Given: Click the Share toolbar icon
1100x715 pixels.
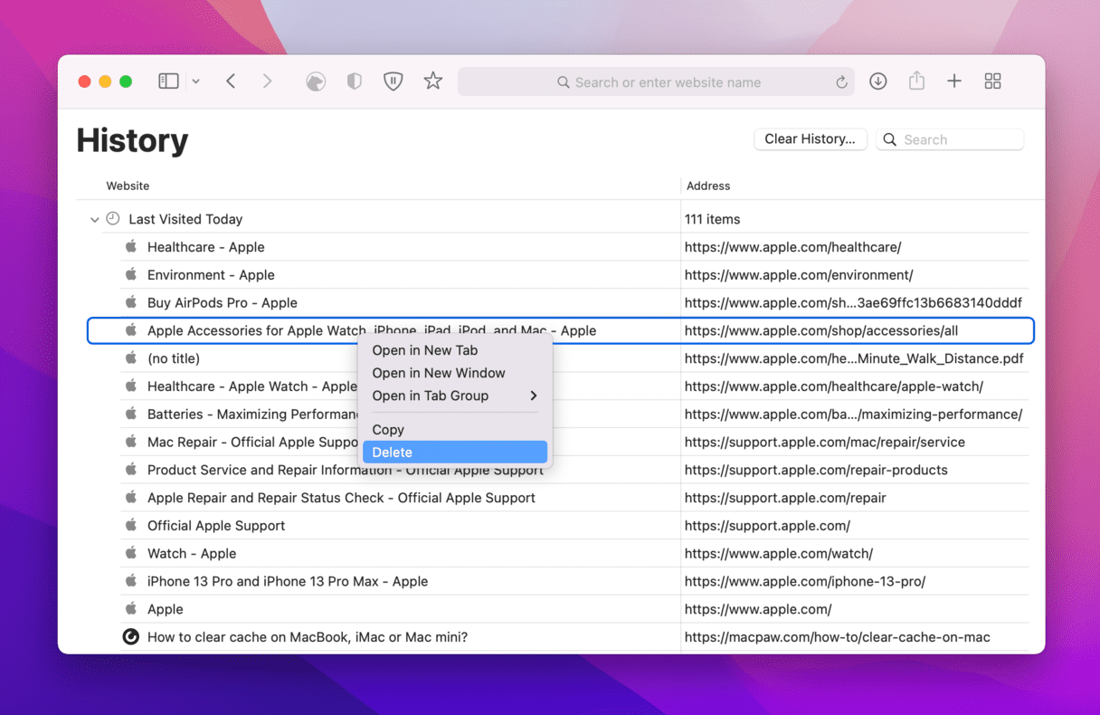Looking at the screenshot, I should coord(916,81).
